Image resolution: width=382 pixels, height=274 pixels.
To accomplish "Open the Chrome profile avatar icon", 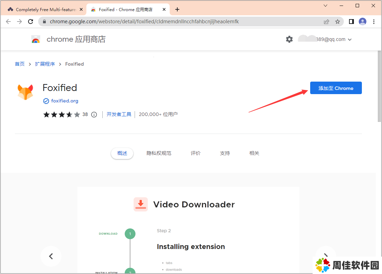I will [363, 22].
